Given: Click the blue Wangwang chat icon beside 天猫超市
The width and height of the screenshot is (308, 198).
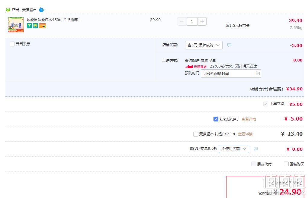Looking at the screenshot, I should click(x=41, y=10).
